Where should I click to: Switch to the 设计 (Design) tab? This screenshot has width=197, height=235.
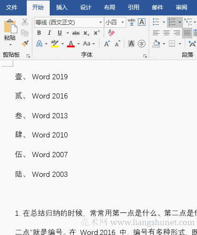pyautogui.click(x=86, y=8)
